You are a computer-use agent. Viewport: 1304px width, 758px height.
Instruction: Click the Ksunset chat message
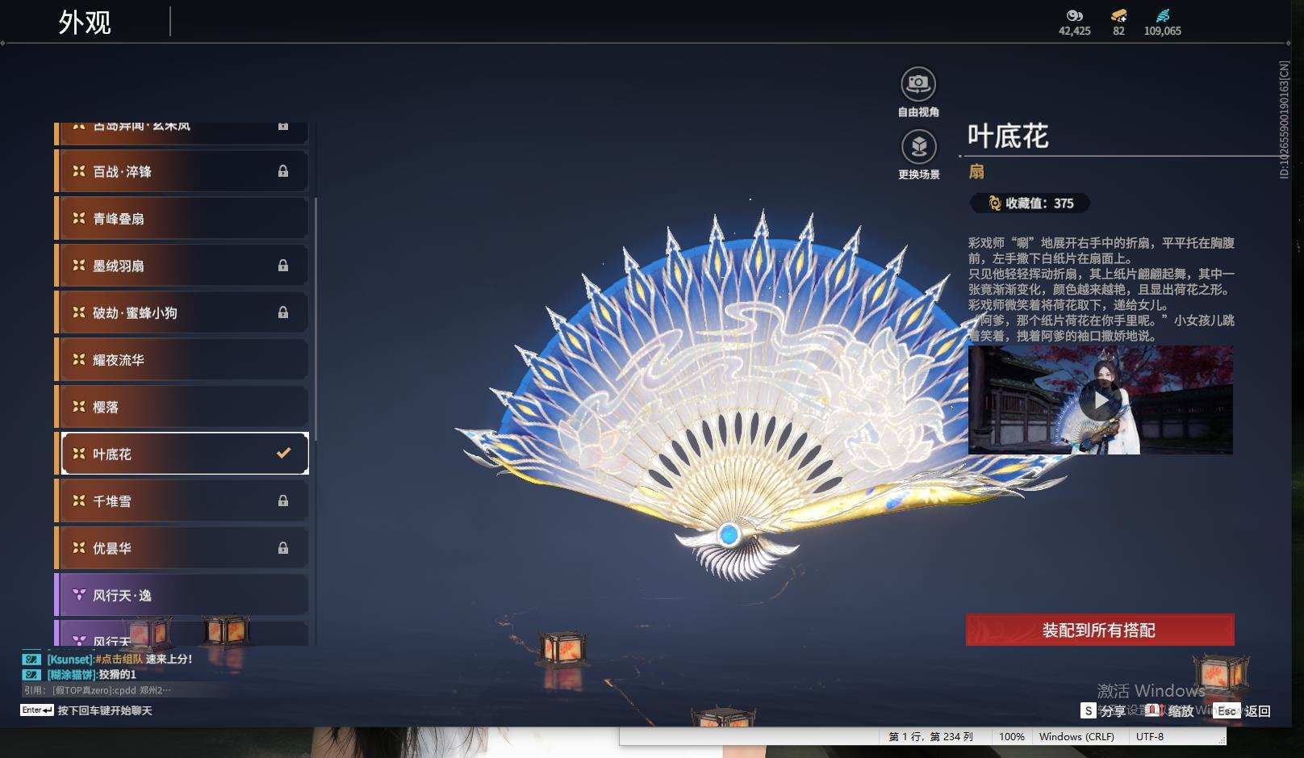(x=119, y=659)
